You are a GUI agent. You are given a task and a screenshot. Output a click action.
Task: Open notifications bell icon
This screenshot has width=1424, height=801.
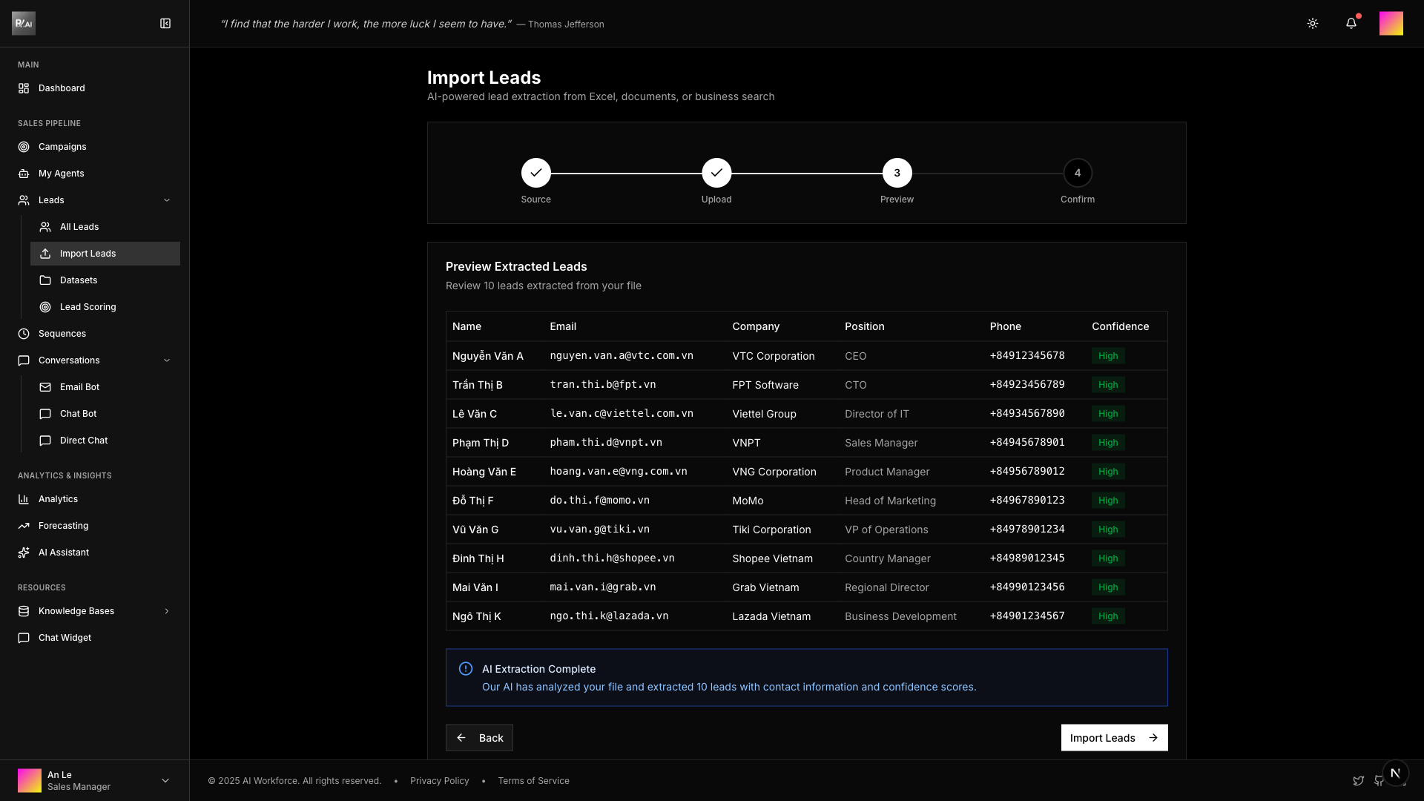coord(1351,24)
